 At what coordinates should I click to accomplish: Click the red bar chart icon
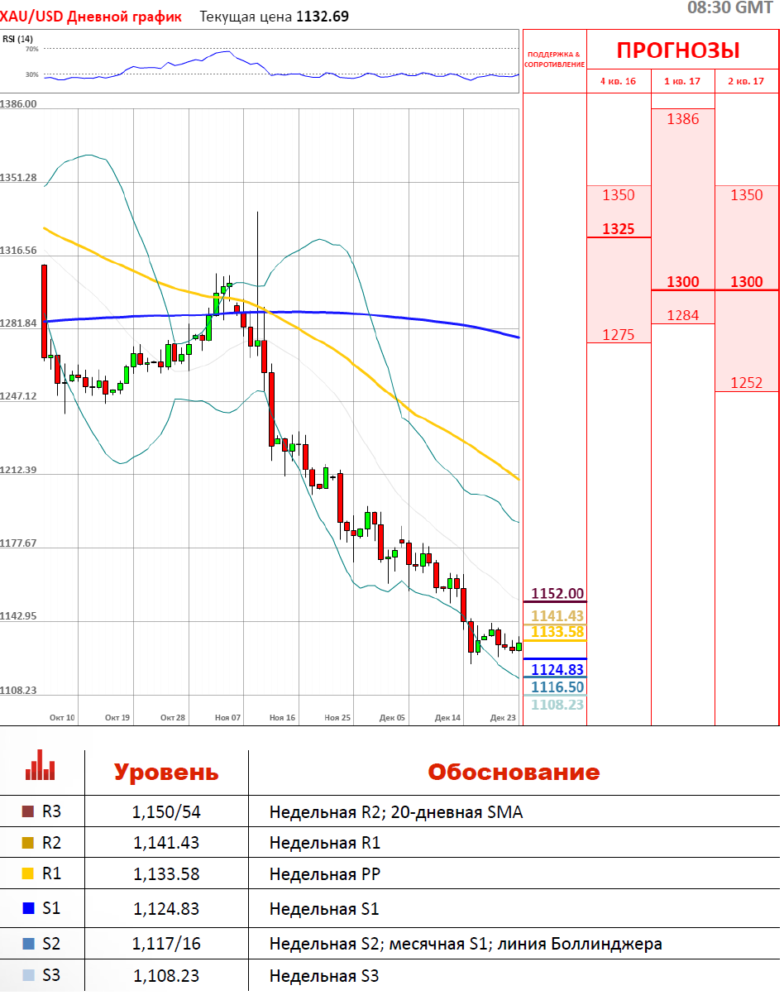tap(40, 766)
